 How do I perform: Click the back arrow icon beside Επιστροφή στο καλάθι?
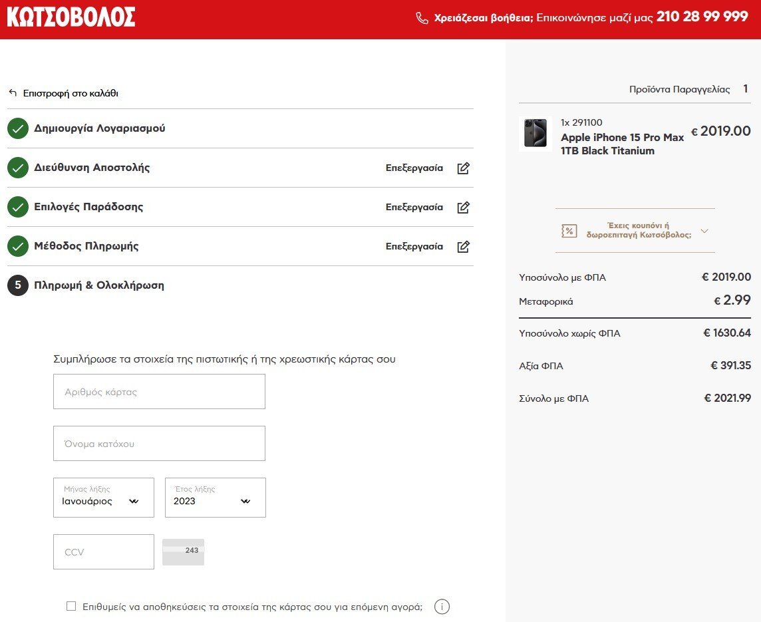13,92
